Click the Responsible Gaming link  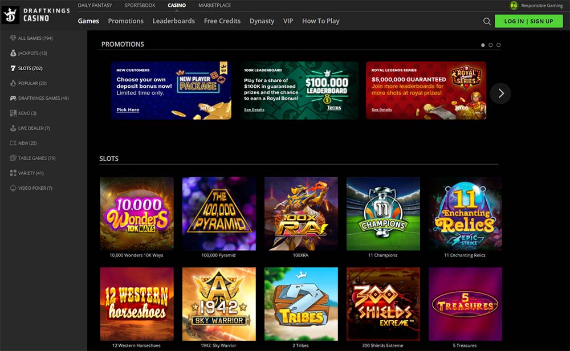click(x=541, y=6)
